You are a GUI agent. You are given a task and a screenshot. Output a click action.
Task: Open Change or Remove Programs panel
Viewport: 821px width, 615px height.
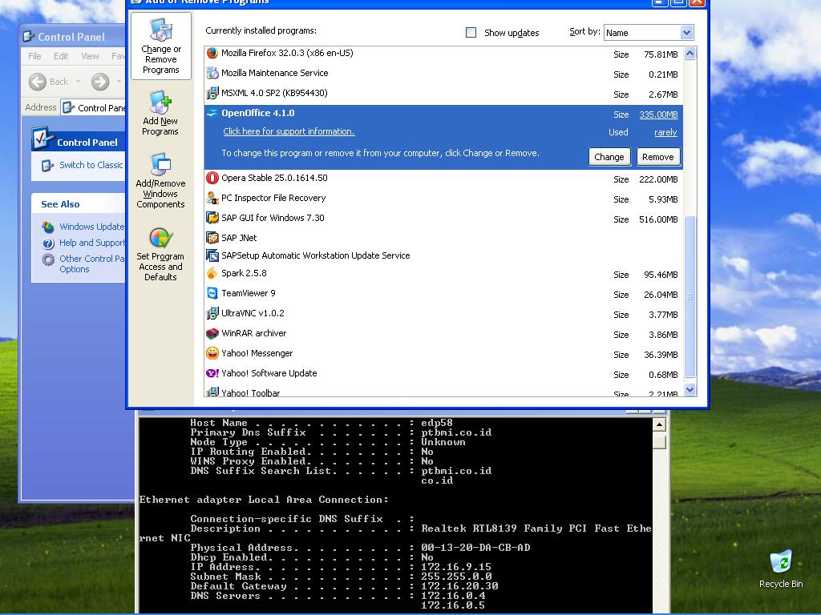(161, 46)
